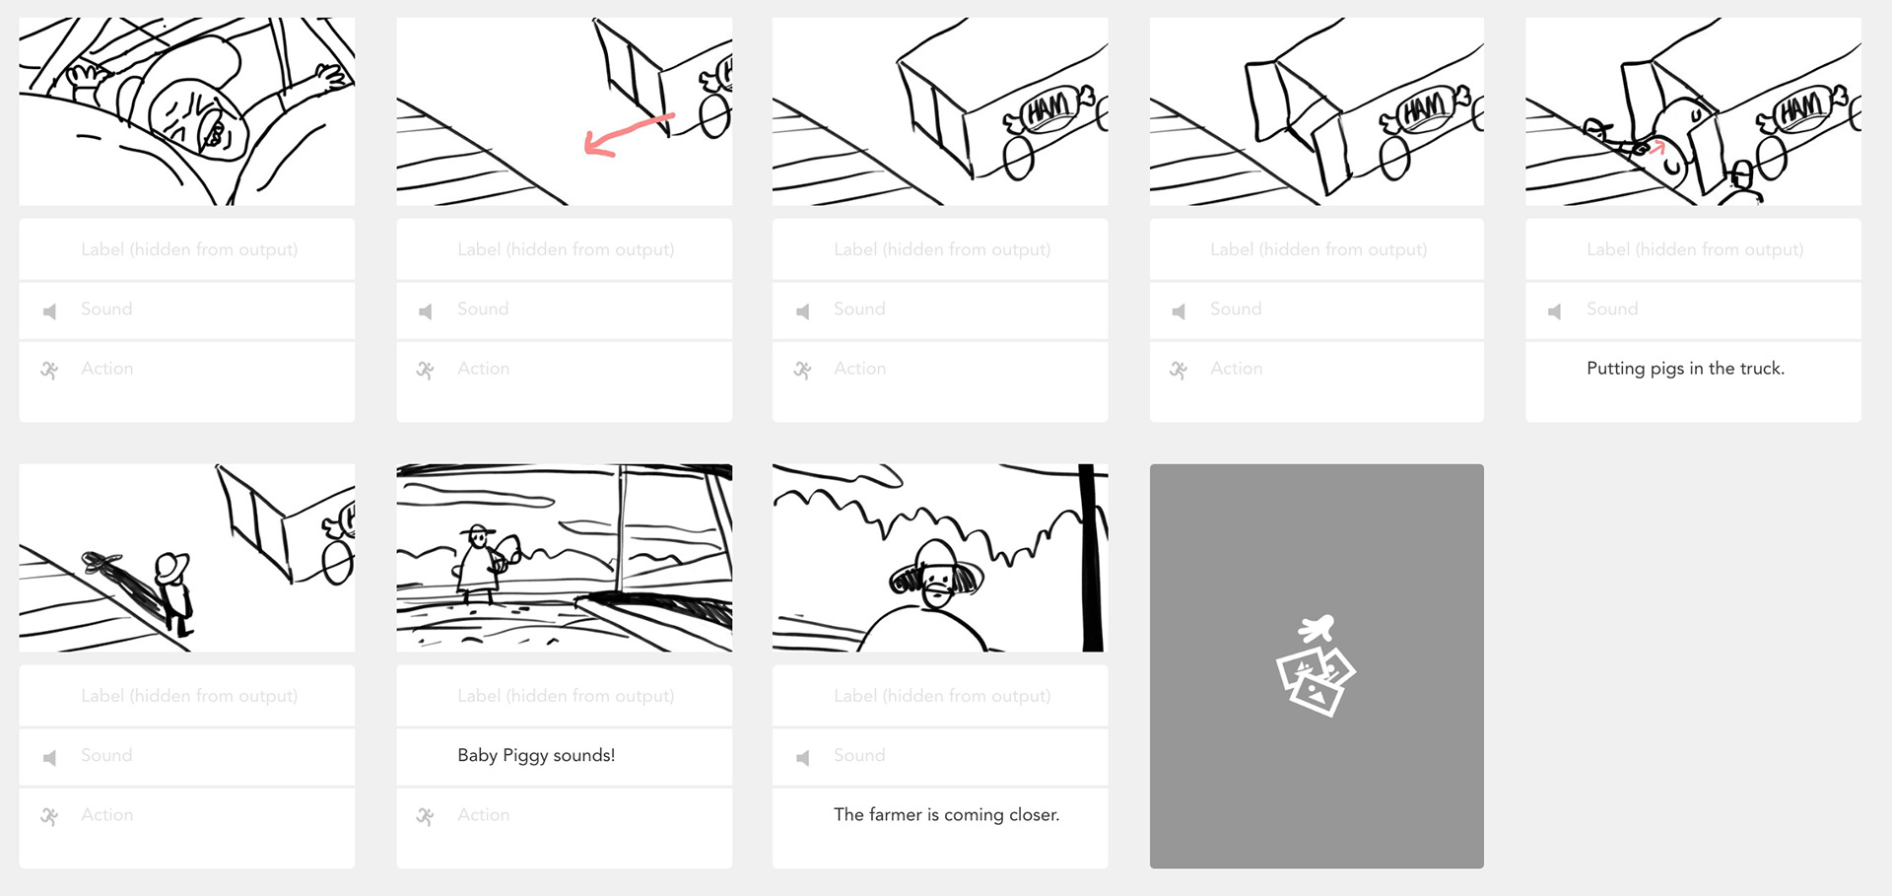
Task: Click the Label field under the pigs-in-truck frame
Action: tap(1693, 249)
